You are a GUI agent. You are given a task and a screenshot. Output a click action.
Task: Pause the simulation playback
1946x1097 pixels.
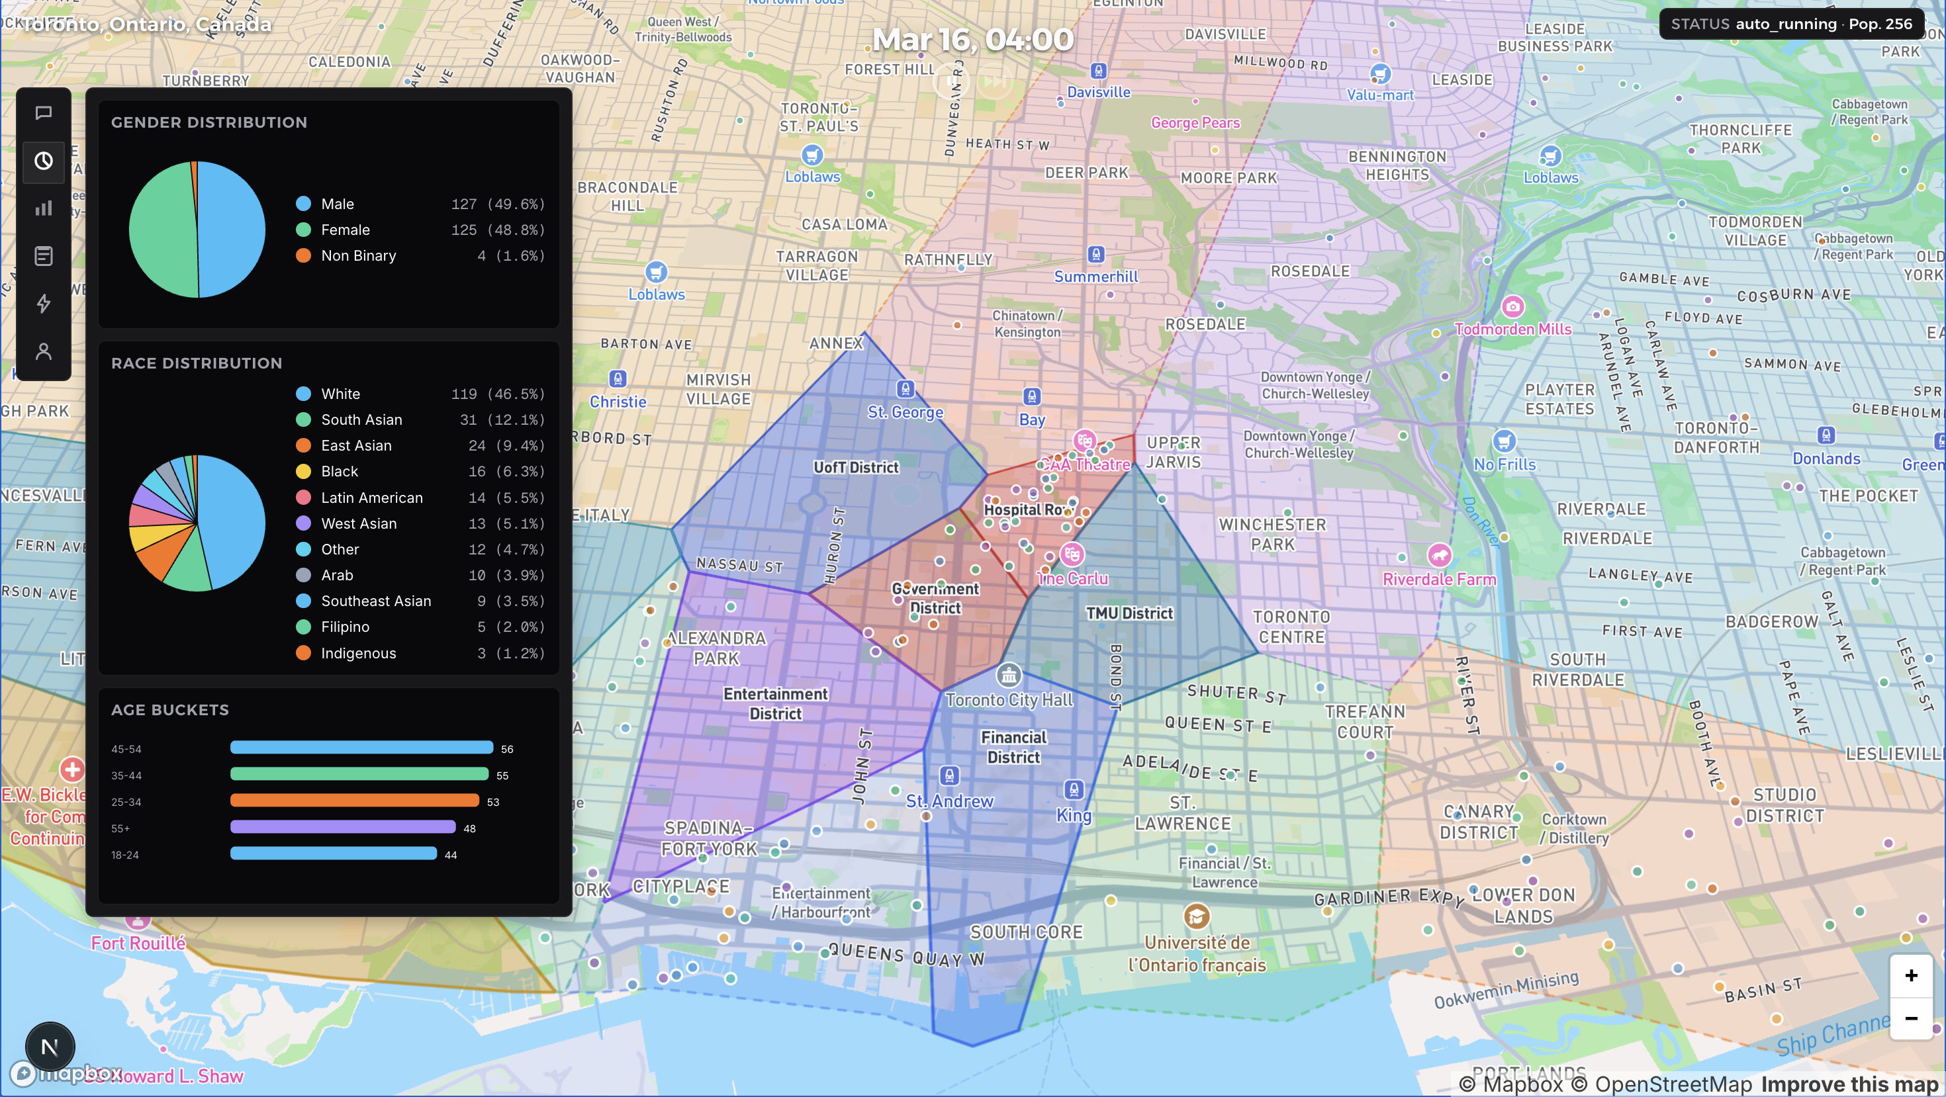click(951, 81)
